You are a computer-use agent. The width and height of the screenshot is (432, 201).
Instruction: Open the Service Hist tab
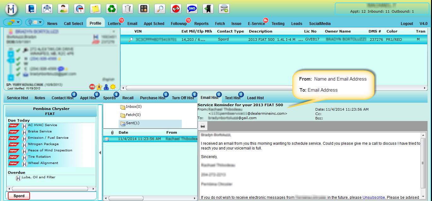tap(18, 98)
